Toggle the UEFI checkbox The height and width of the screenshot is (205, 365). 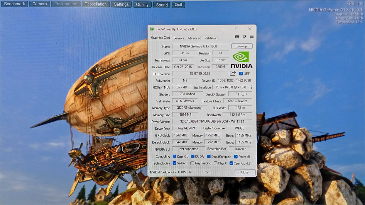241,74
